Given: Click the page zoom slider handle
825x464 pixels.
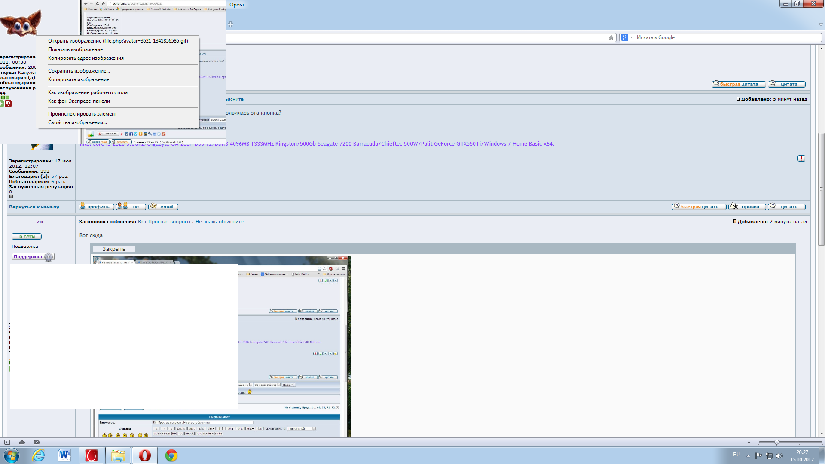Looking at the screenshot, I should pos(776,442).
